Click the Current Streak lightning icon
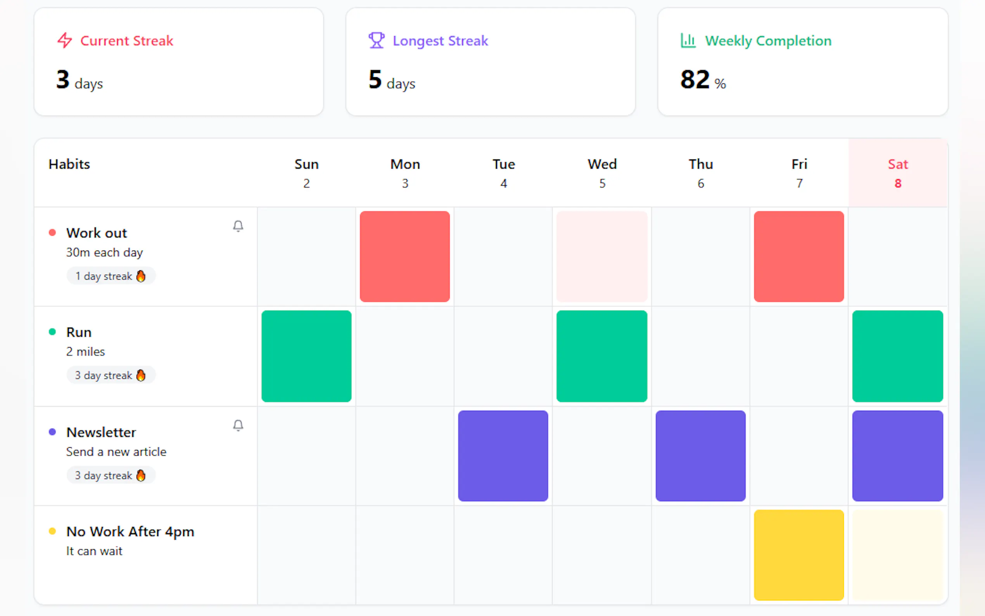Viewport: 985px width, 616px height. coord(64,40)
